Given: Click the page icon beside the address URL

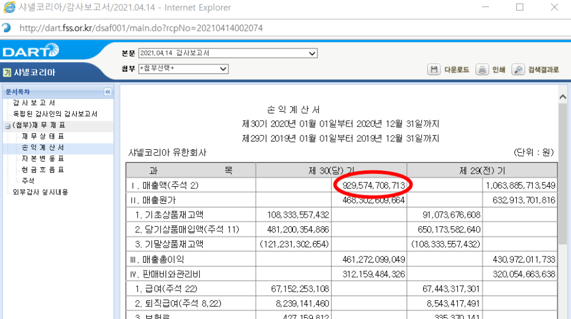Looking at the screenshot, I should (6, 27).
